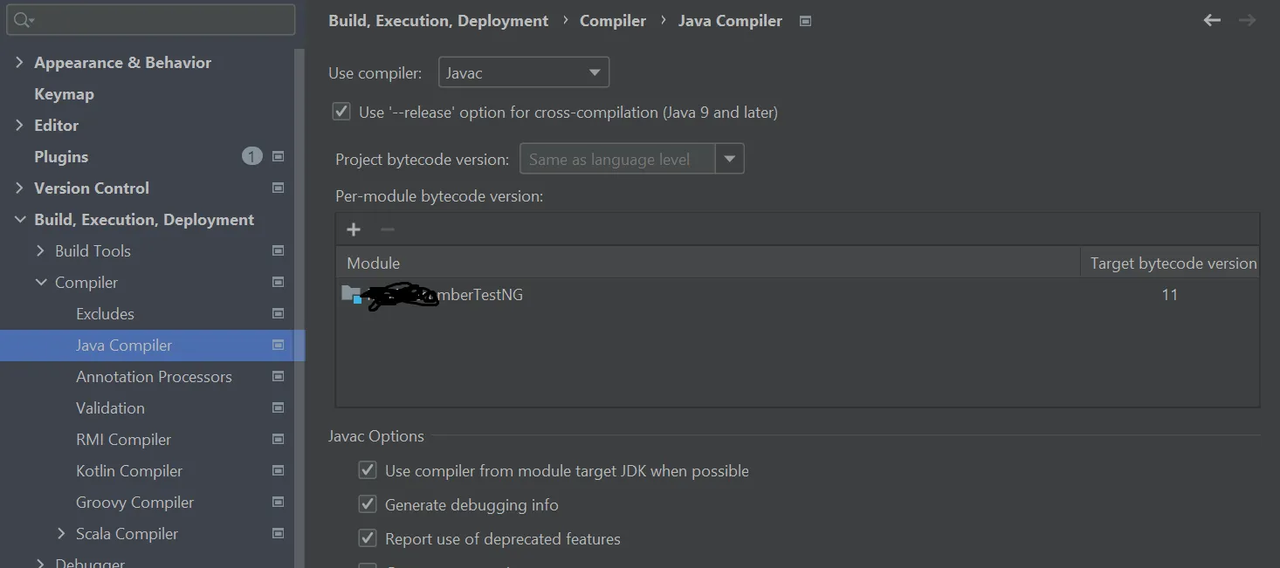The width and height of the screenshot is (1280, 568).
Task: Open the Project bytecode version dropdown
Action: tap(729, 160)
